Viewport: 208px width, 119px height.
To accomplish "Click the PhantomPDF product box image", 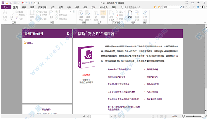I will pyautogui.click(x=86, y=57).
